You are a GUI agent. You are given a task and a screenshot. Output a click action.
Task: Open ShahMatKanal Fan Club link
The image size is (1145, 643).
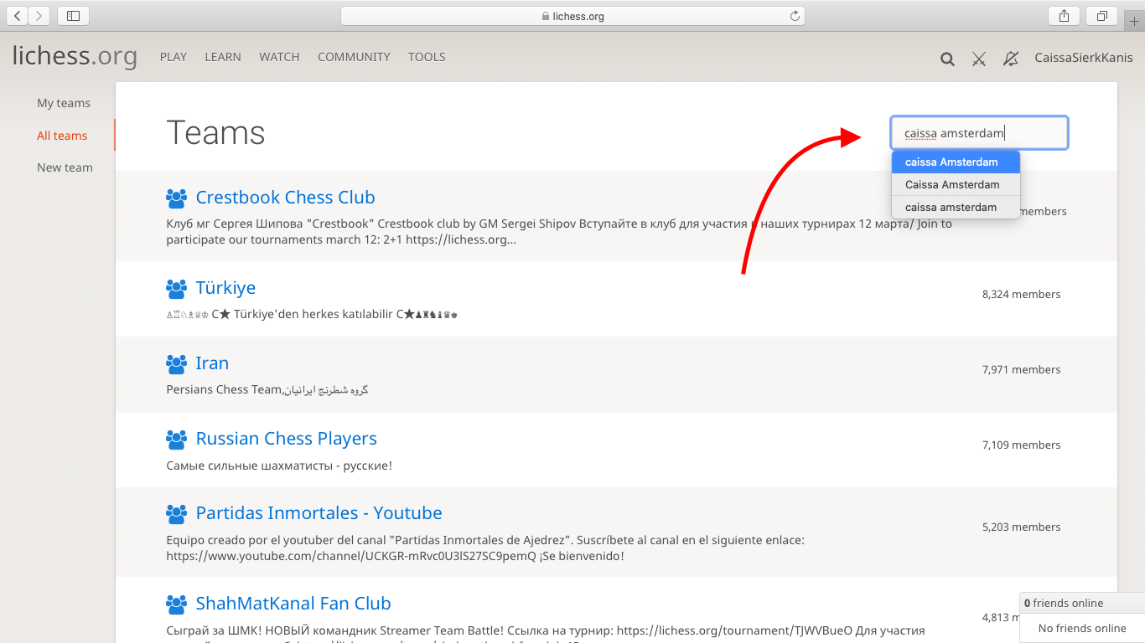[x=293, y=604]
